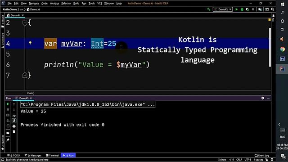This screenshot has width=288, height=162.
Task: Click the Print icon in Run console
Action: click(x=14, y=126)
